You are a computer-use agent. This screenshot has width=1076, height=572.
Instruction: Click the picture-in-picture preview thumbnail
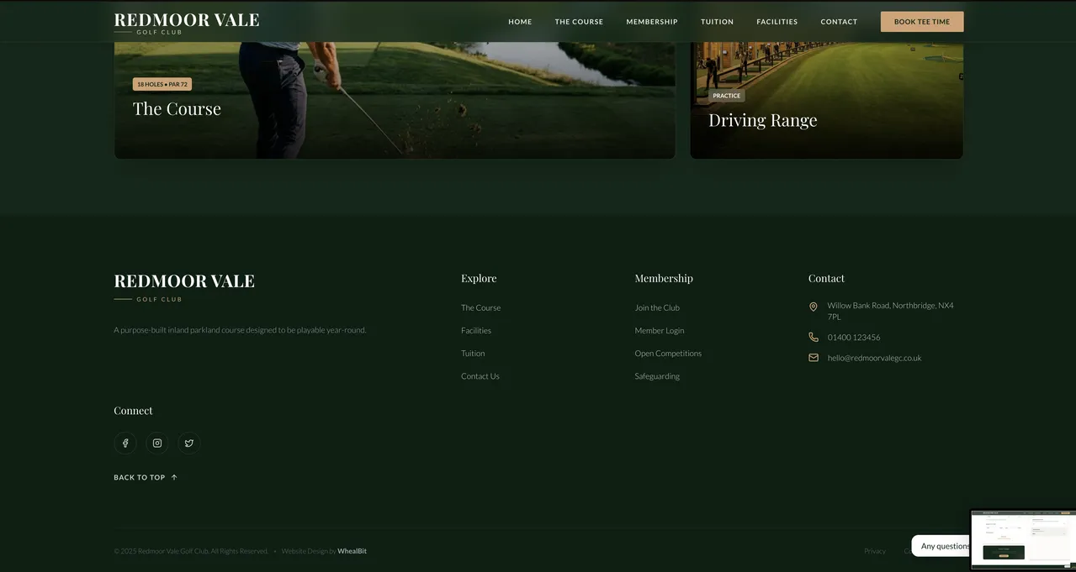coord(1023,539)
